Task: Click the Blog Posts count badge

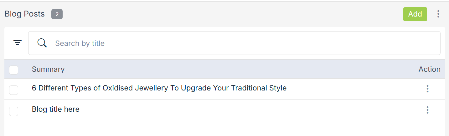Action: tap(57, 14)
